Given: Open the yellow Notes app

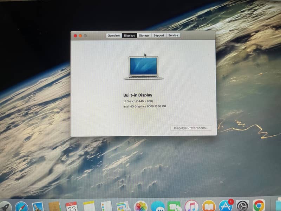Looking at the screenshot, I should coord(89,206).
